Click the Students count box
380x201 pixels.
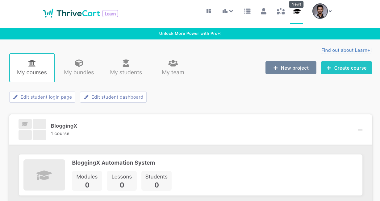point(157,181)
